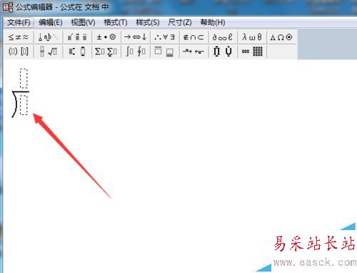This screenshot has width=357, height=273.
Task: Open the summation templates palette
Action: tap(106, 51)
